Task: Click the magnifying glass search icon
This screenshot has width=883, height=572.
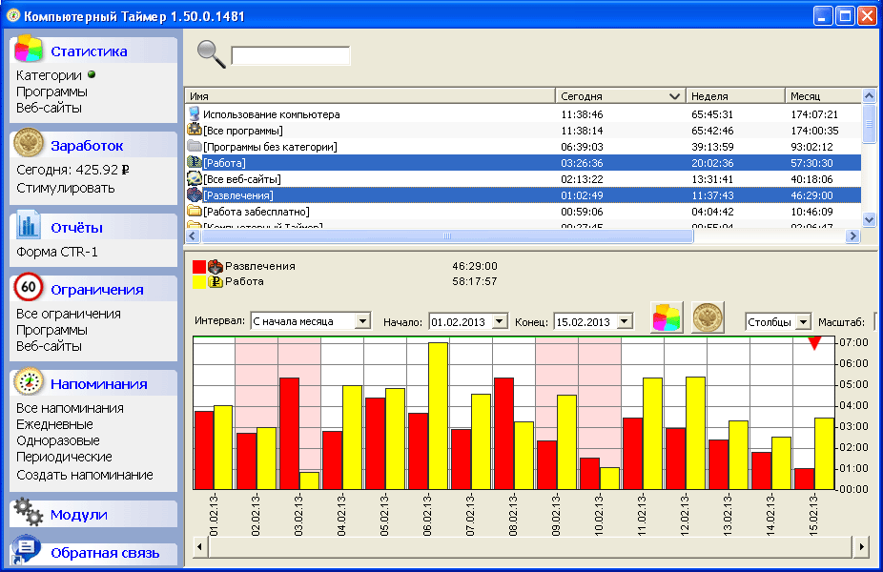Action: tap(211, 54)
